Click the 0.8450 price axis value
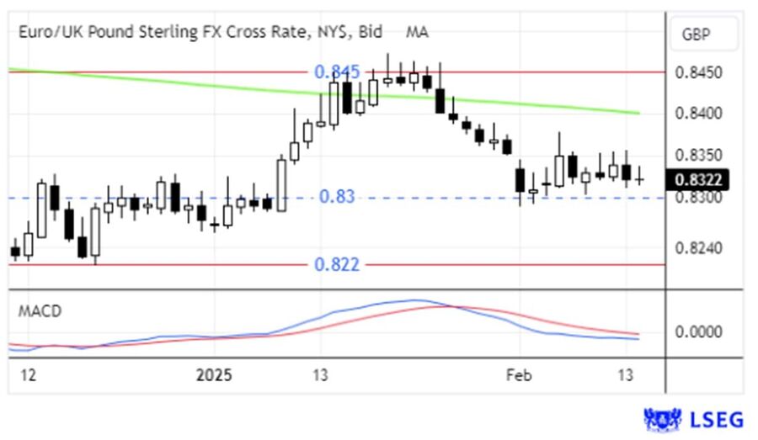 pyautogui.click(x=697, y=73)
